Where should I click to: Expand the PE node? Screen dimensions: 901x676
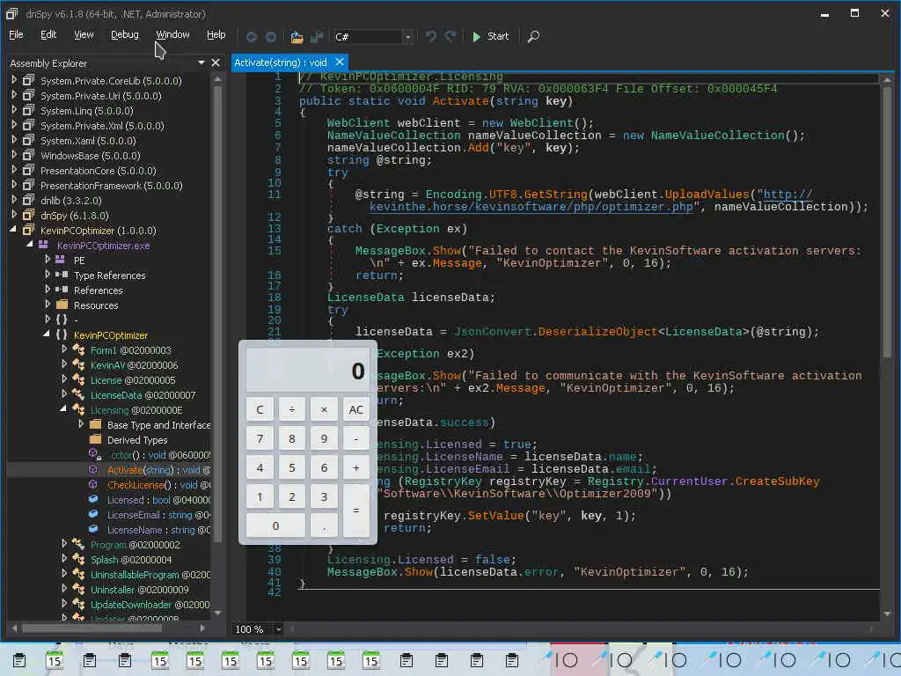click(48, 260)
